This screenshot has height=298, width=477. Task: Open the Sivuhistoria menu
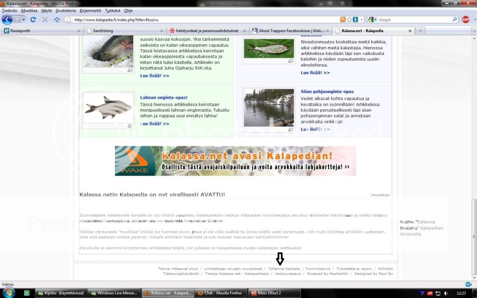coord(66,10)
